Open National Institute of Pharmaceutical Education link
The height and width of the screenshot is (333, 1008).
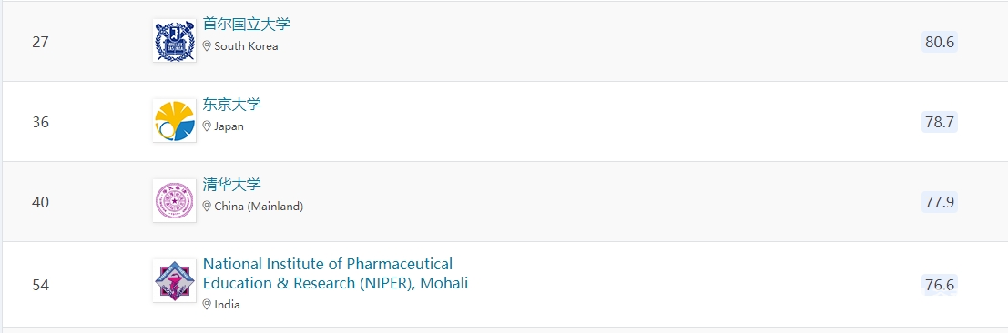pyautogui.click(x=336, y=273)
